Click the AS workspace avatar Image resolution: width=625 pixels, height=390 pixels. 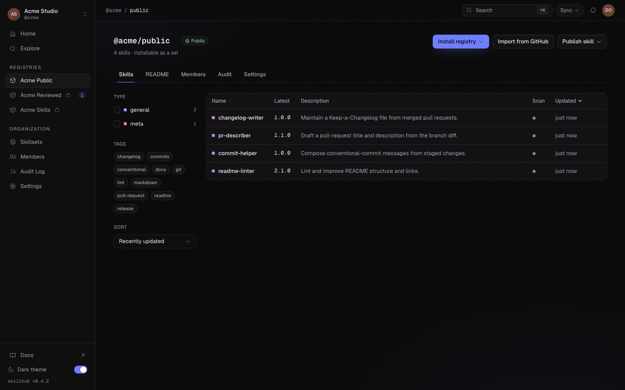pos(14,14)
